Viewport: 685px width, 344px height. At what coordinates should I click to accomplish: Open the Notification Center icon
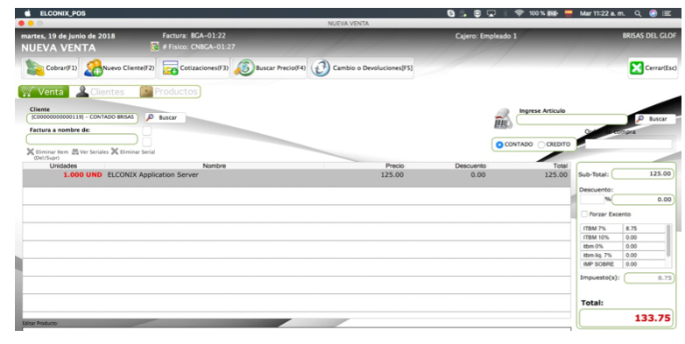point(667,13)
